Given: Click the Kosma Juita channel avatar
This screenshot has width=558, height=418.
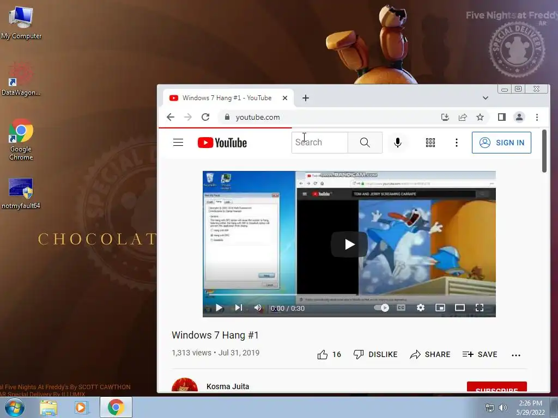Looking at the screenshot, I should pos(185,385).
